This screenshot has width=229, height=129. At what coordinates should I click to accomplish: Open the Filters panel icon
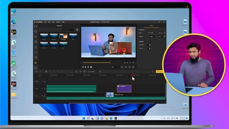[x=36, y=57]
